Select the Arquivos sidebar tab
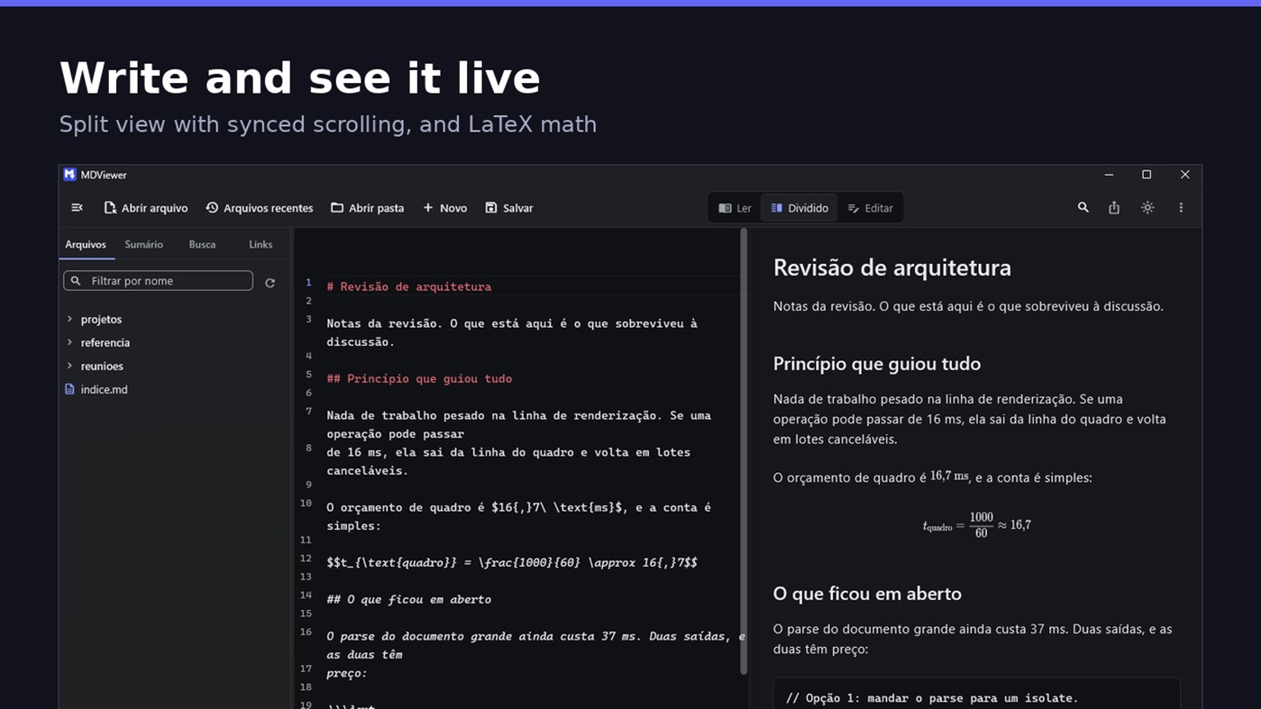The width and height of the screenshot is (1261, 709). point(86,245)
